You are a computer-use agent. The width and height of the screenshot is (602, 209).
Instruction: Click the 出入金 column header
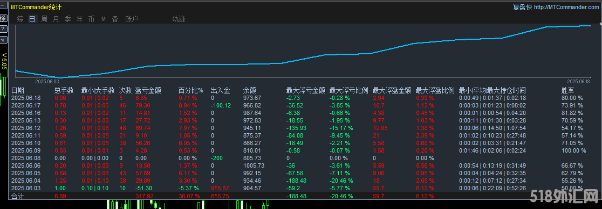(221, 91)
